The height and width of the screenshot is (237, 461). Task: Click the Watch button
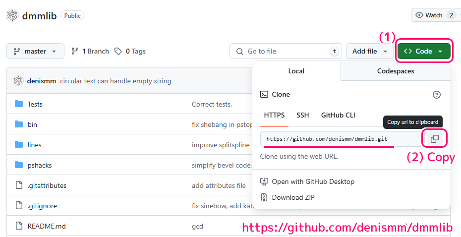tap(436, 15)
